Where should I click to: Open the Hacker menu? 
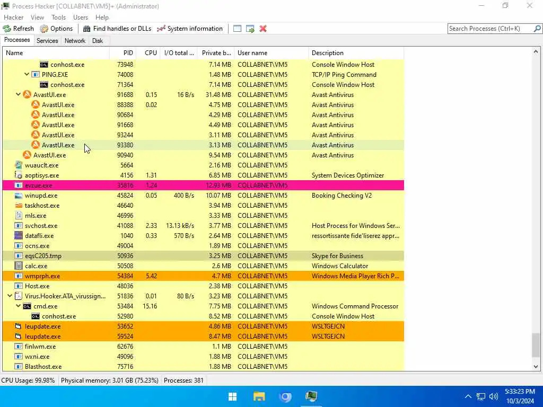tap(13, 17)
